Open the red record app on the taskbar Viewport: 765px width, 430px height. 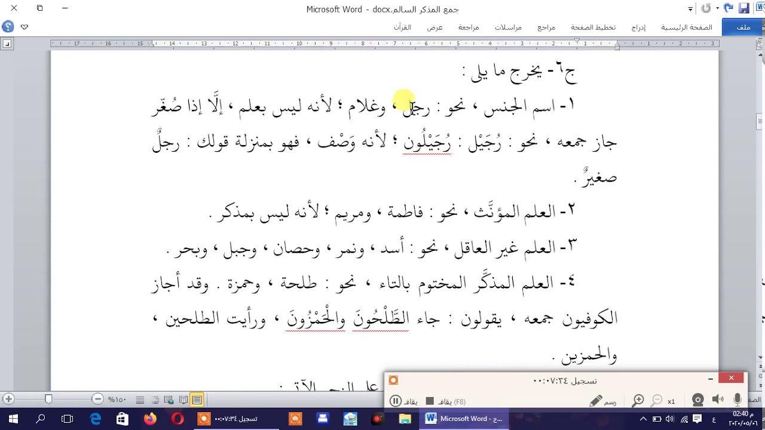pos(377,419)
